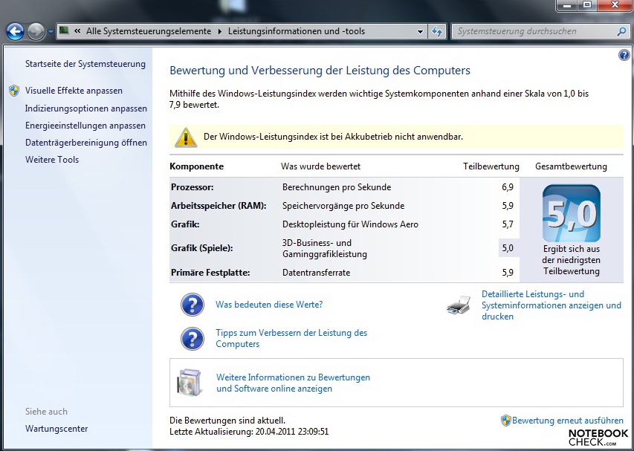Open the recent pages dropdown arrow
Screen dimensions: 634x451
point(51,31)
